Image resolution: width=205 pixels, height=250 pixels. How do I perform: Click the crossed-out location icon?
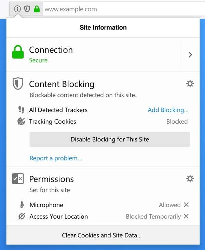coord(22,216)
